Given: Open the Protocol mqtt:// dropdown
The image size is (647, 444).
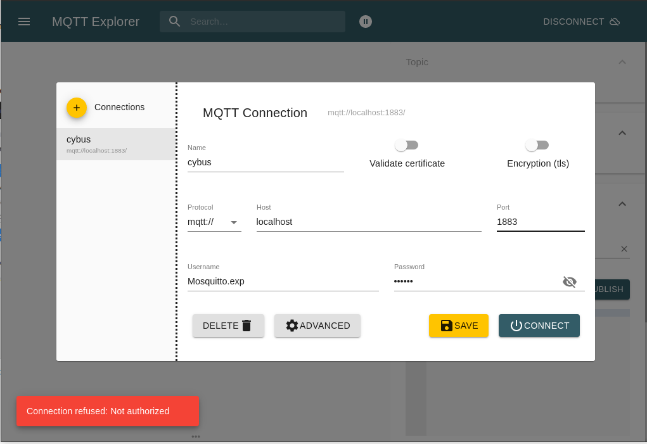Looking at the screenshot, I should pos(214,222).
